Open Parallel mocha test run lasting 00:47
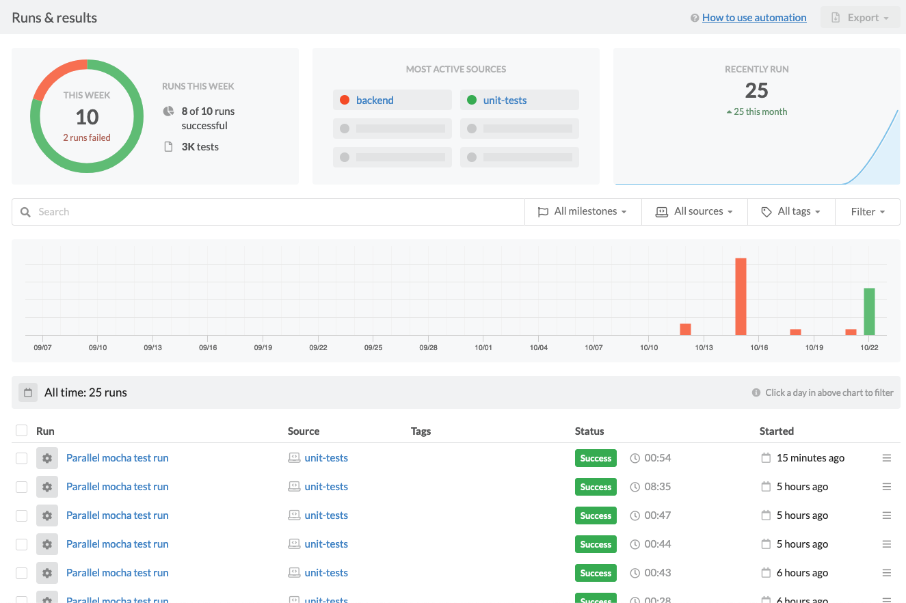The height and width of the screenshot is (603, 906). [x=117, y=515]
